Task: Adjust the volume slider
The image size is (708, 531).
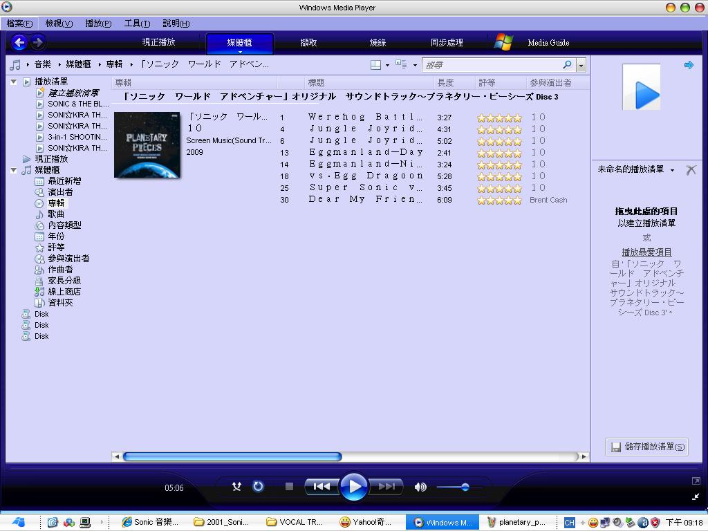Action: [x=465, y=487]
